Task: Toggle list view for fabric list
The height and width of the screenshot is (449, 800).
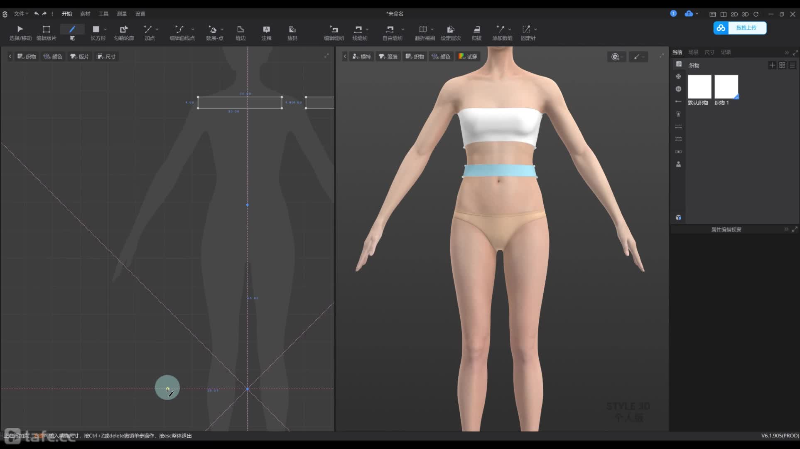Action: 792,65
